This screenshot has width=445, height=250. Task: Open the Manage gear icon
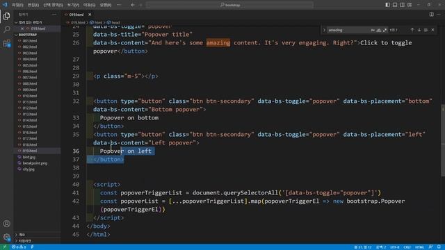[x=6, y=237]
